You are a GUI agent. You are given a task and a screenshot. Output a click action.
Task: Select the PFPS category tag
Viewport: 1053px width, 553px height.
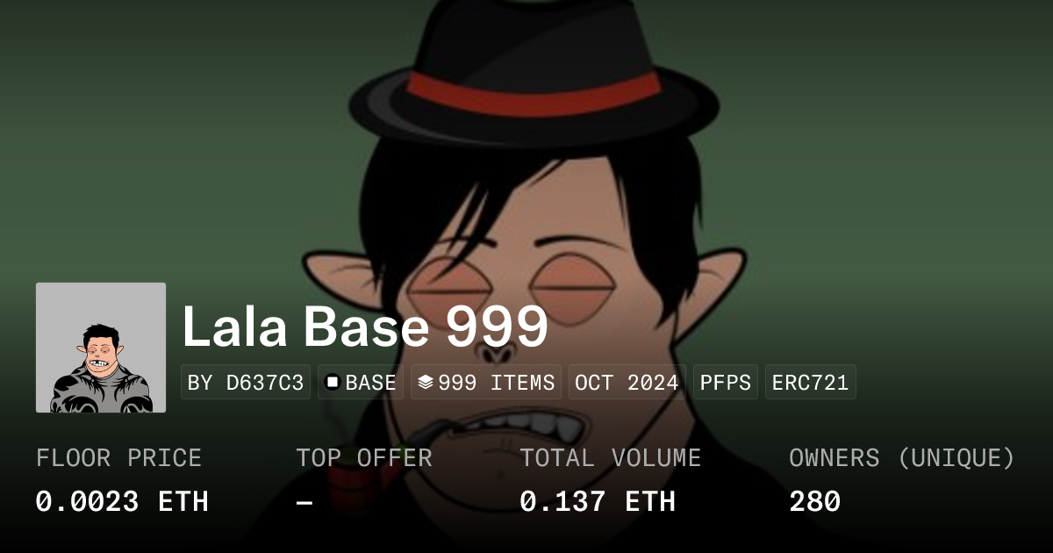(x=726, y=383)
